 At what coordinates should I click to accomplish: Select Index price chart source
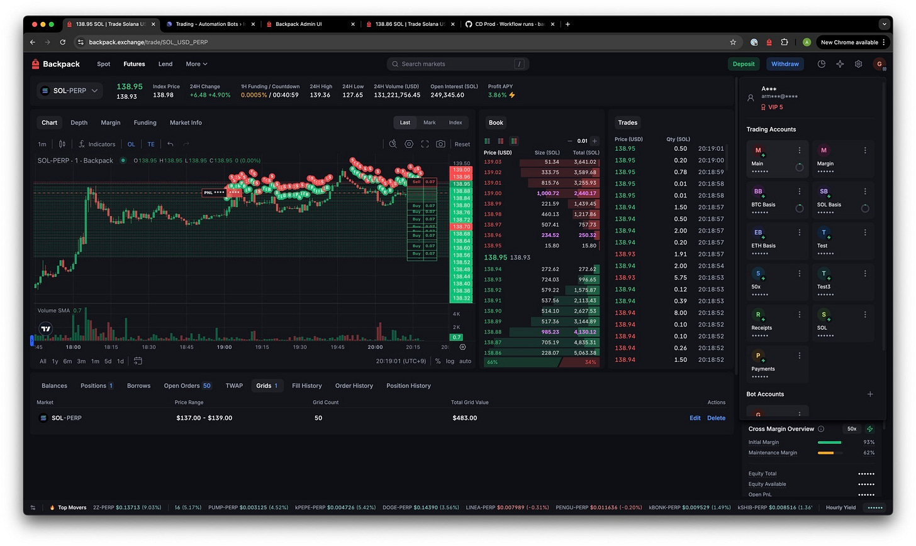[455, 123]
